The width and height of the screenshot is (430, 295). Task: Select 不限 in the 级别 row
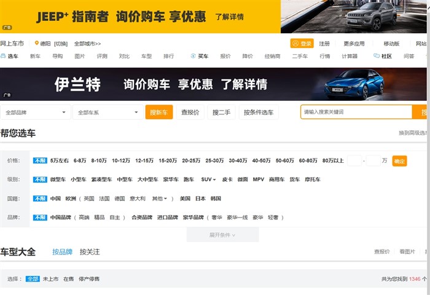coord(40,179)
